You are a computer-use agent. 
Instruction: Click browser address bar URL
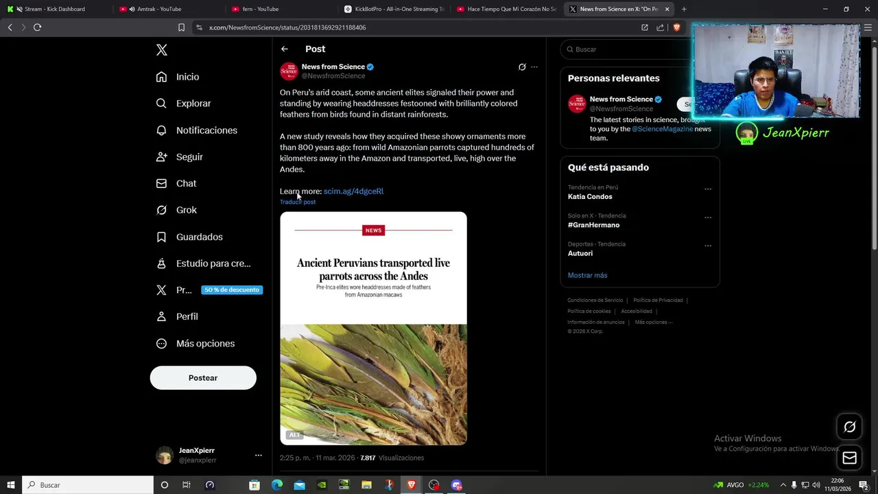tap(287, 27)
